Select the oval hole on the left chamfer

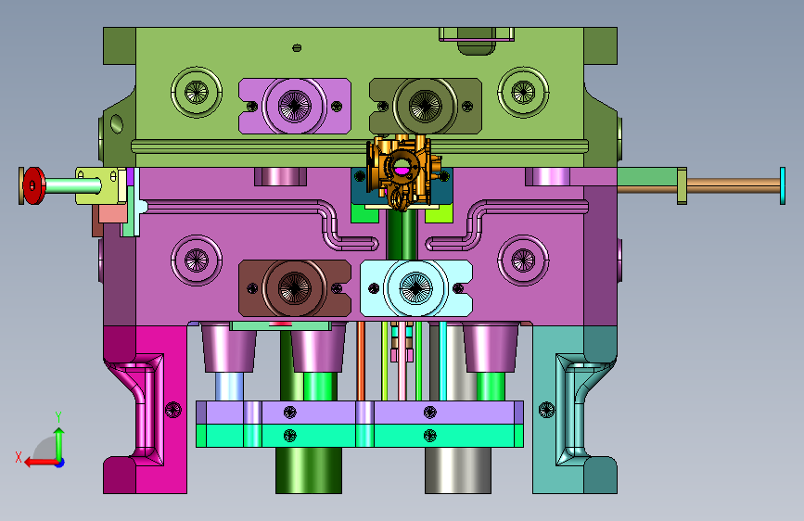[117, 123]
